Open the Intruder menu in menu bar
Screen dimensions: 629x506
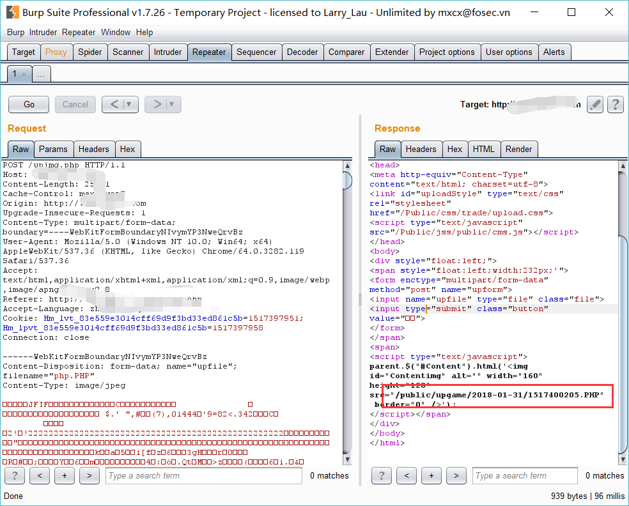click(x=43, y=32)
